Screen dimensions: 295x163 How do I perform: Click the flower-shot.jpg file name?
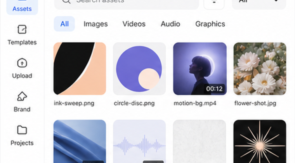(x=255, y=103)
